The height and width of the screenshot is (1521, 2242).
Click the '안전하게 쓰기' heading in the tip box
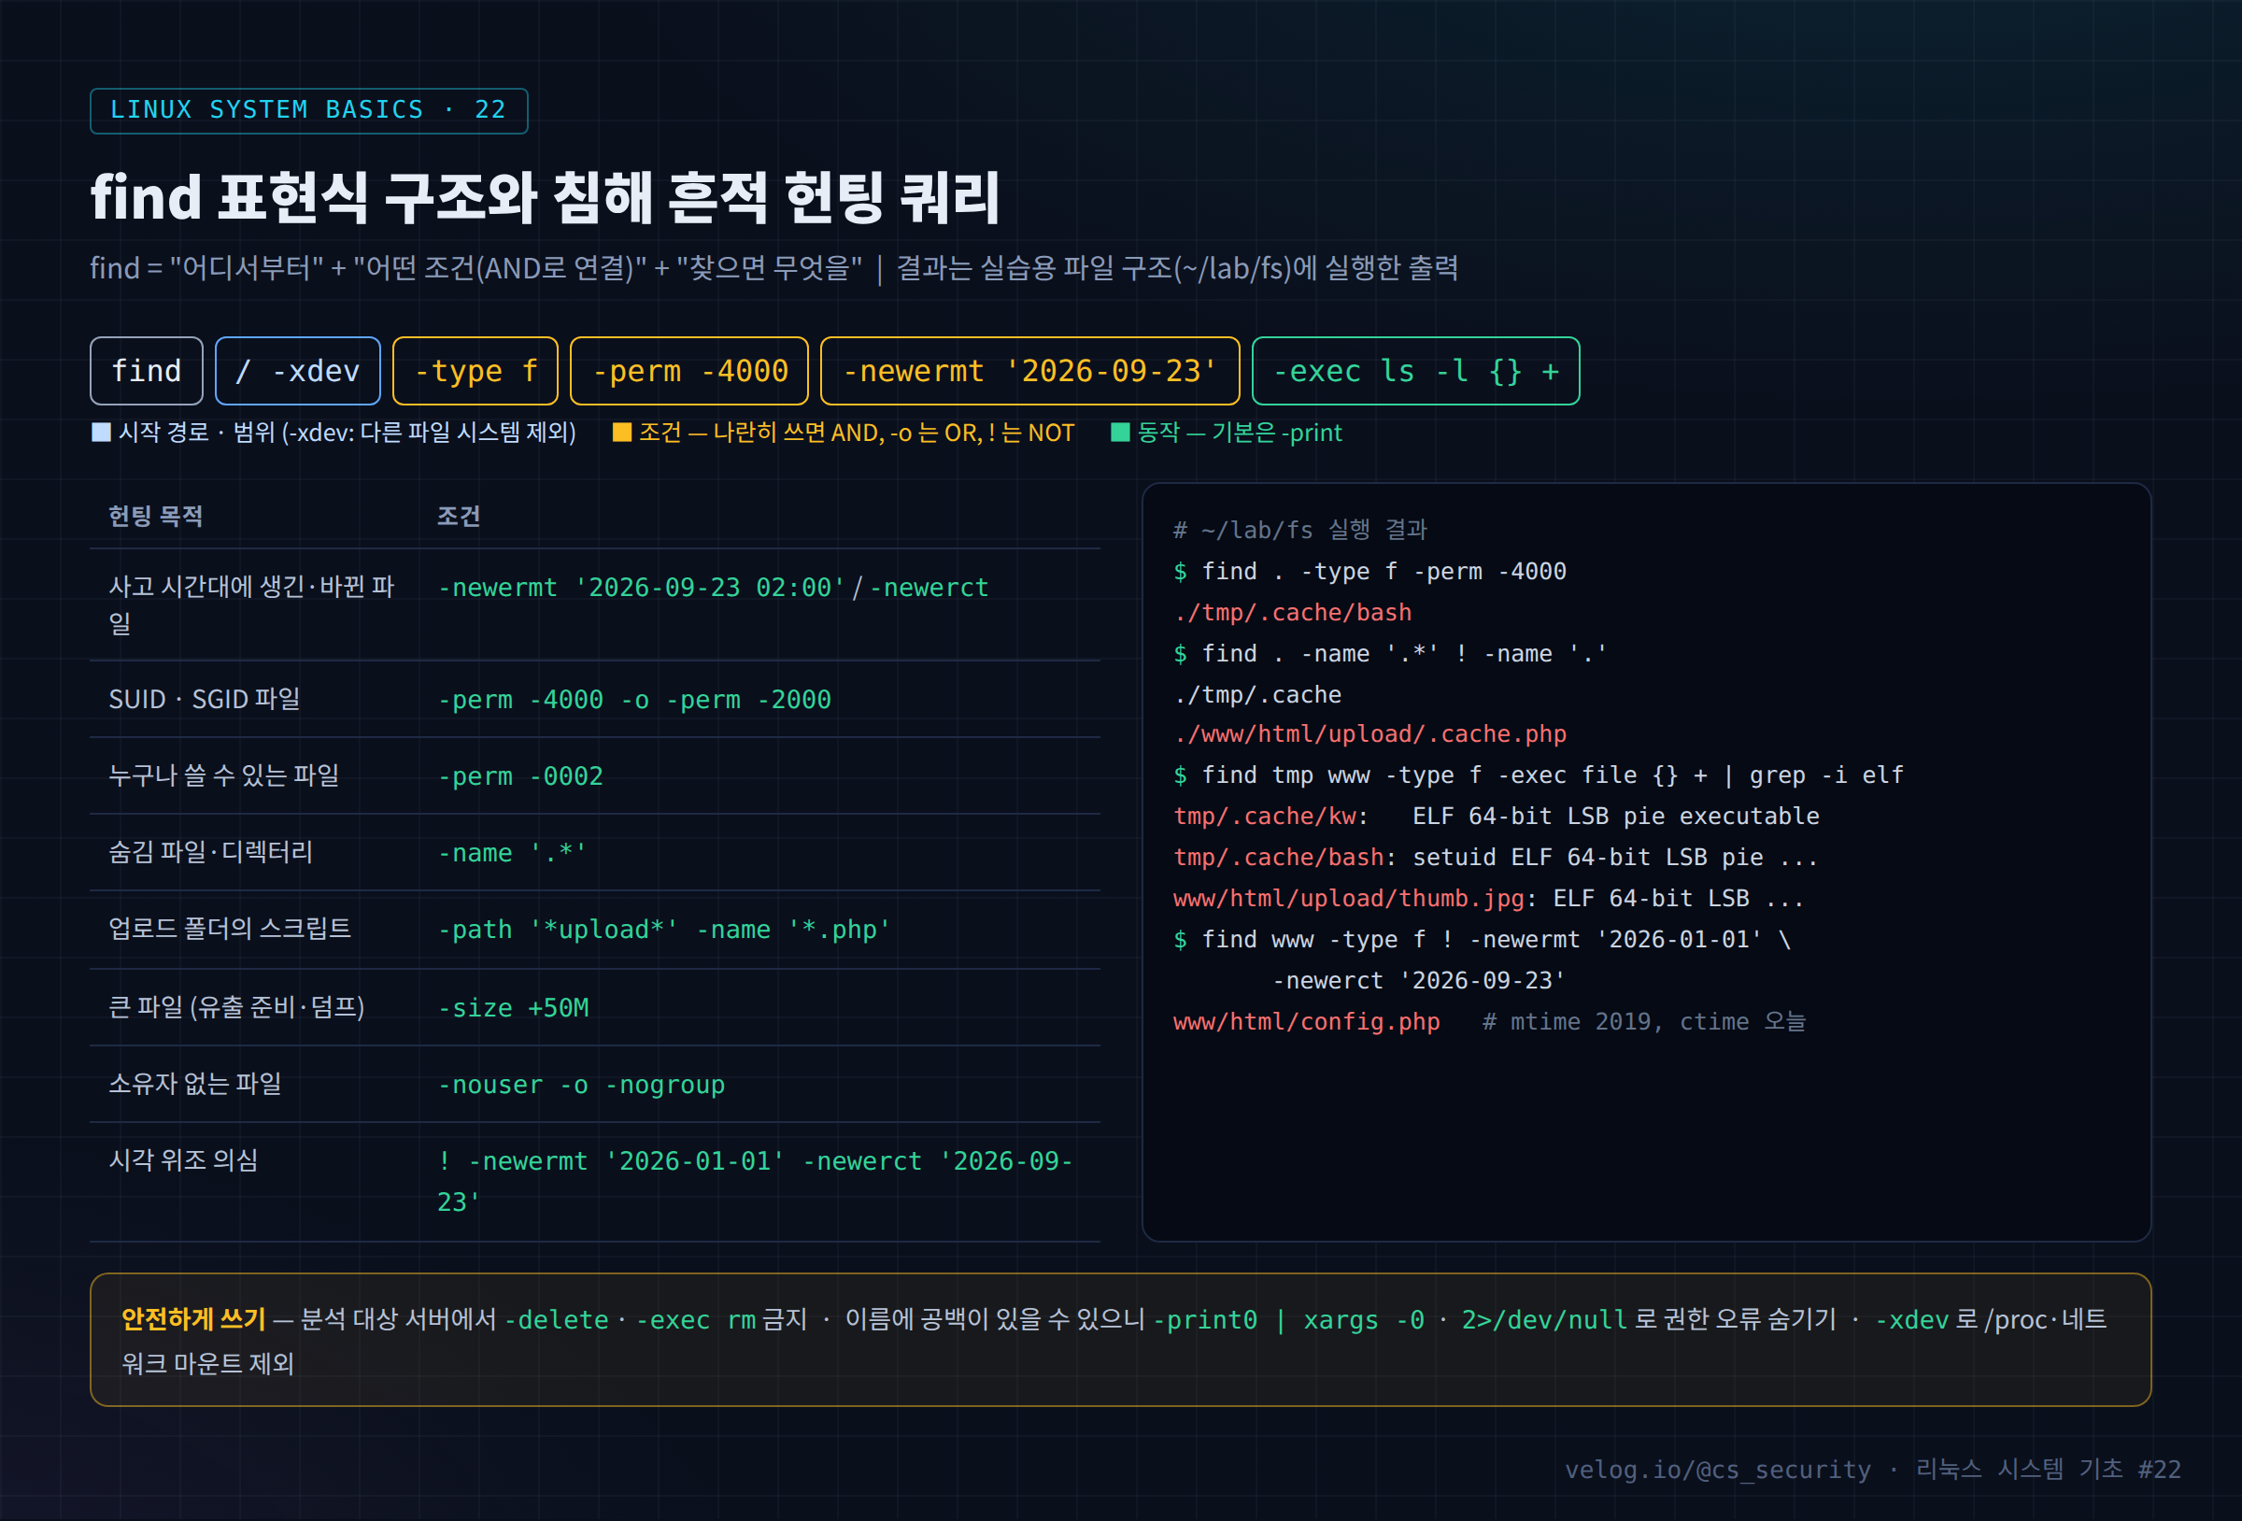pyautogui.click(x=193, y=1318)
